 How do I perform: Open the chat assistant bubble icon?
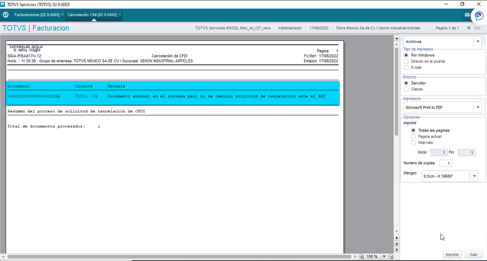[x=479, y=16]
